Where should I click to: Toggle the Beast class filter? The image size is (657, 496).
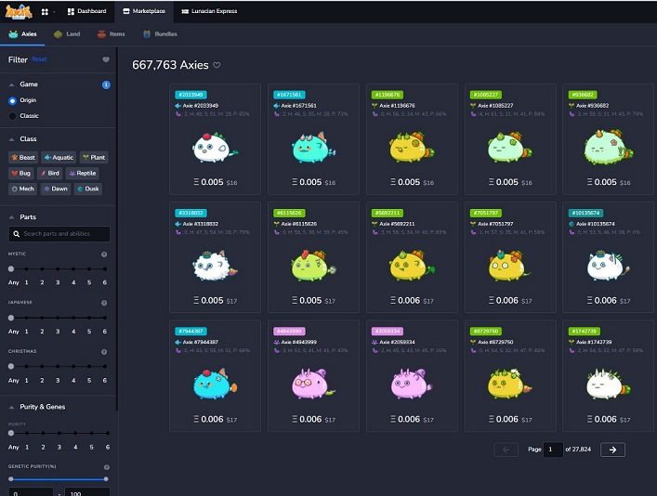click(23, 158)
